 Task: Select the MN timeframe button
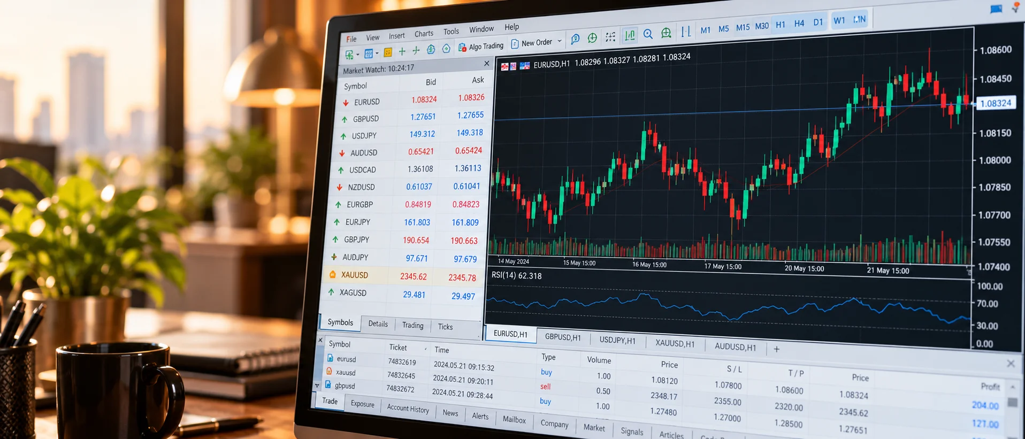pyautogui.click(x=860, y=19)
